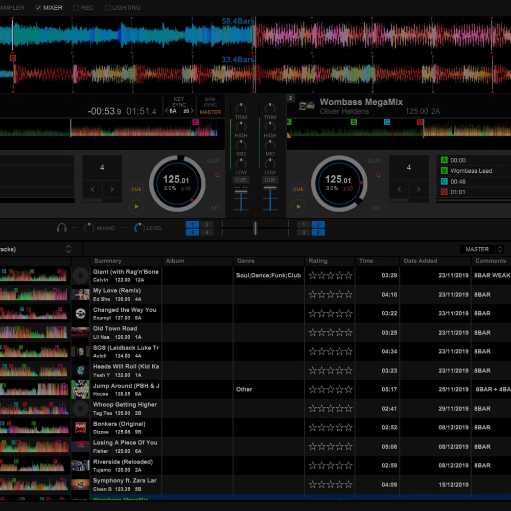The width and height of the screenshot is (511, 511).
Task: Click left deck beat loop decrease arrow
Action: coord(92,189)
